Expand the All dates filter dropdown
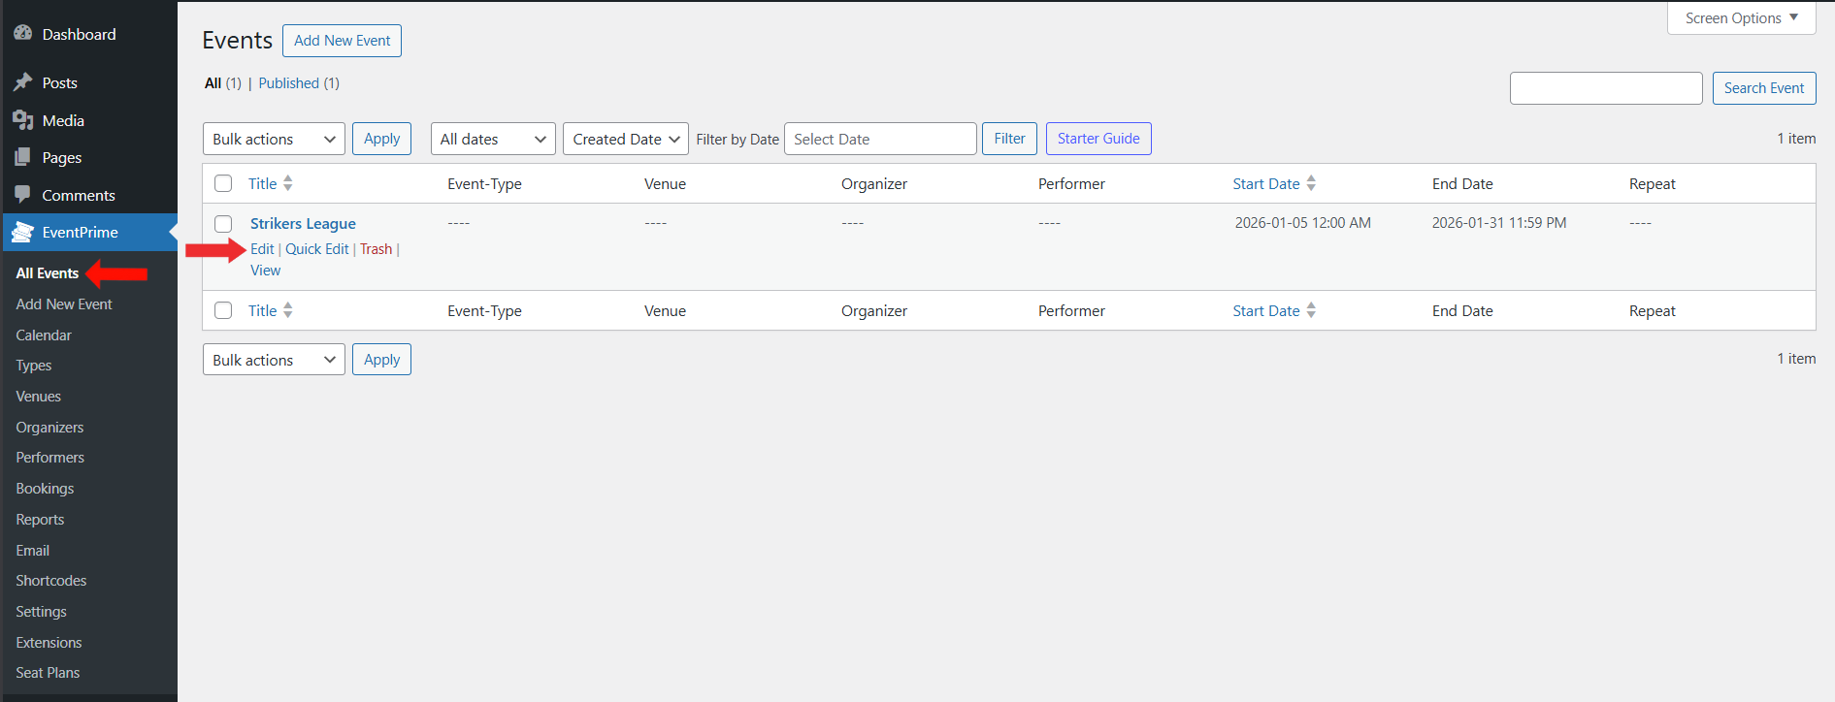The width and height of the screenshot is (1835, 702). (x=492, y=139)
